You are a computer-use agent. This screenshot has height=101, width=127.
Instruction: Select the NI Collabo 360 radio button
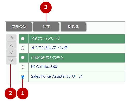click(x=23, y=67)
